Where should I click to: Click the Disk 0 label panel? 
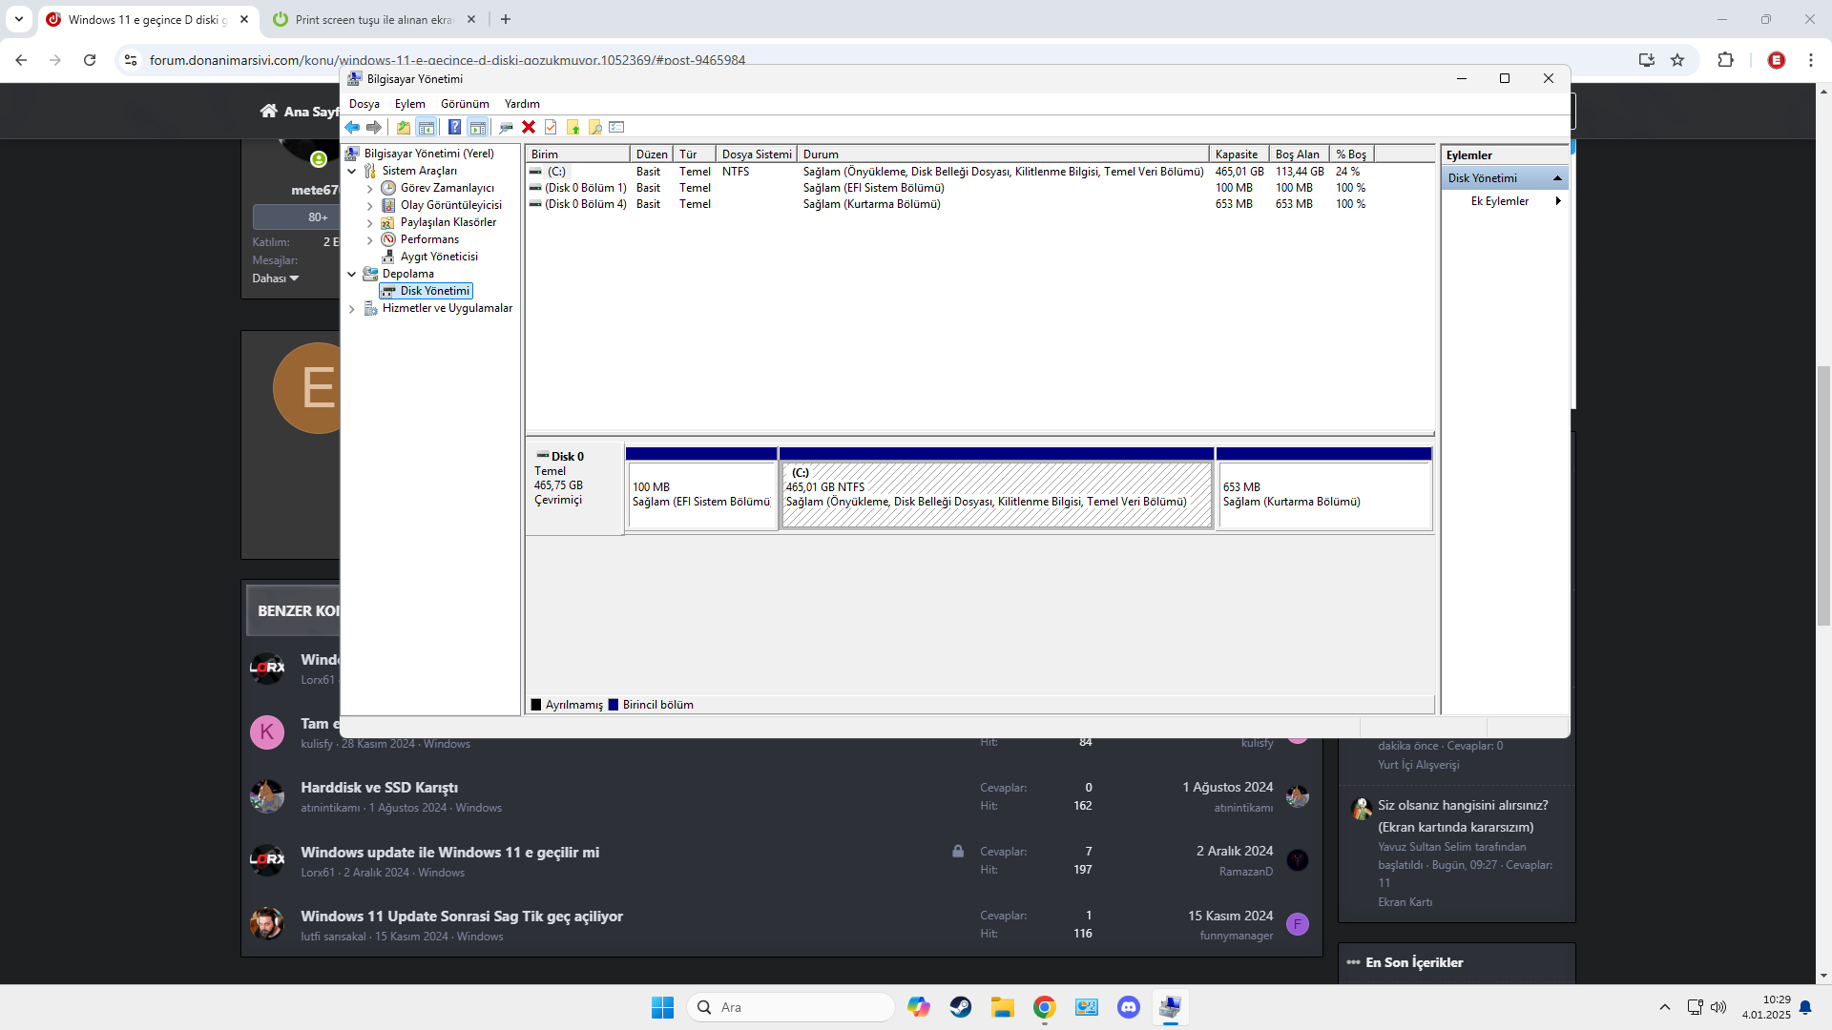[x=574, y=487]
